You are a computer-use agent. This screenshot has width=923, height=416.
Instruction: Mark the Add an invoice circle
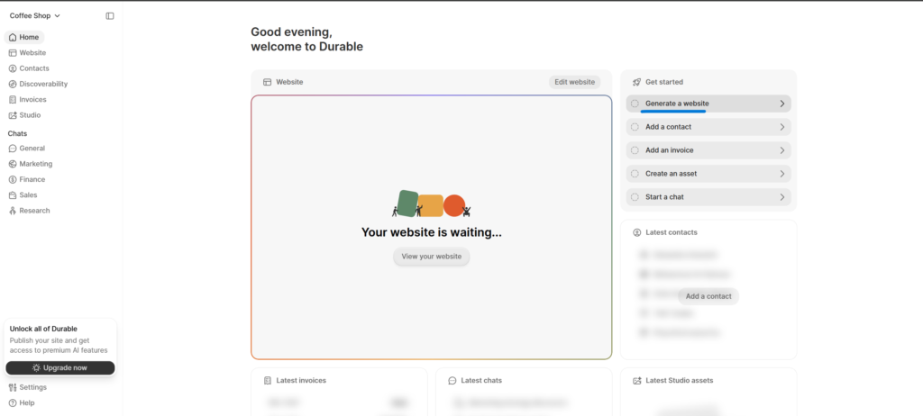(x=635, y=150)
